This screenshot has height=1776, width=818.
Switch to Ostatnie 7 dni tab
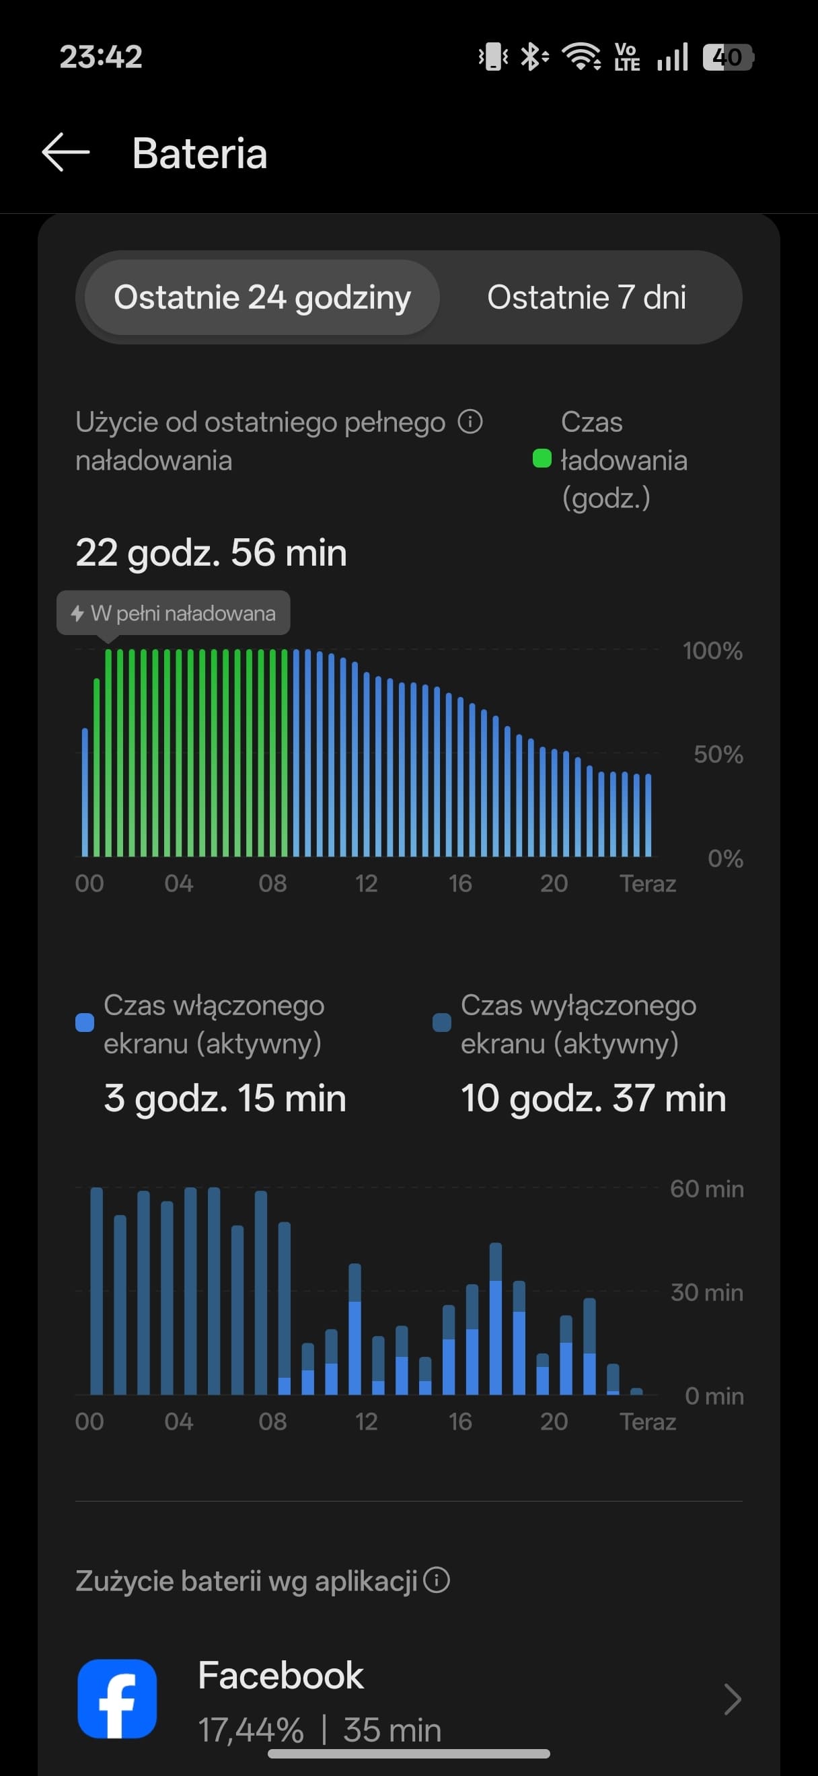tap(587, 298)
